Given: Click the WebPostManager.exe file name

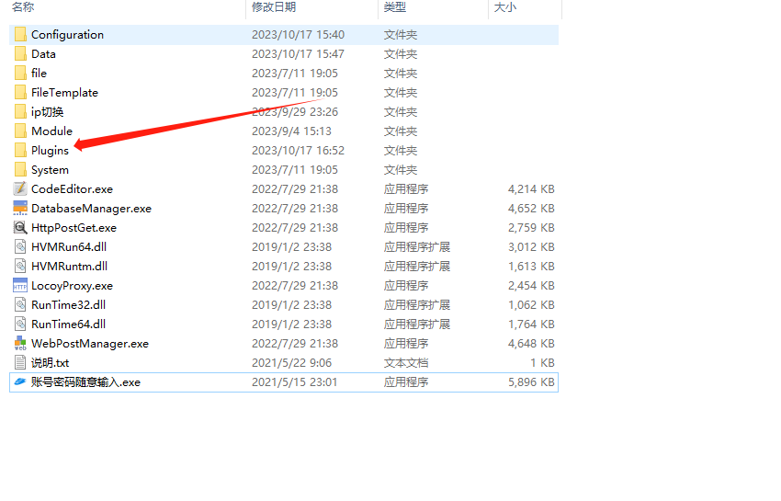Looking at the screenshot, I should point(90,344).
